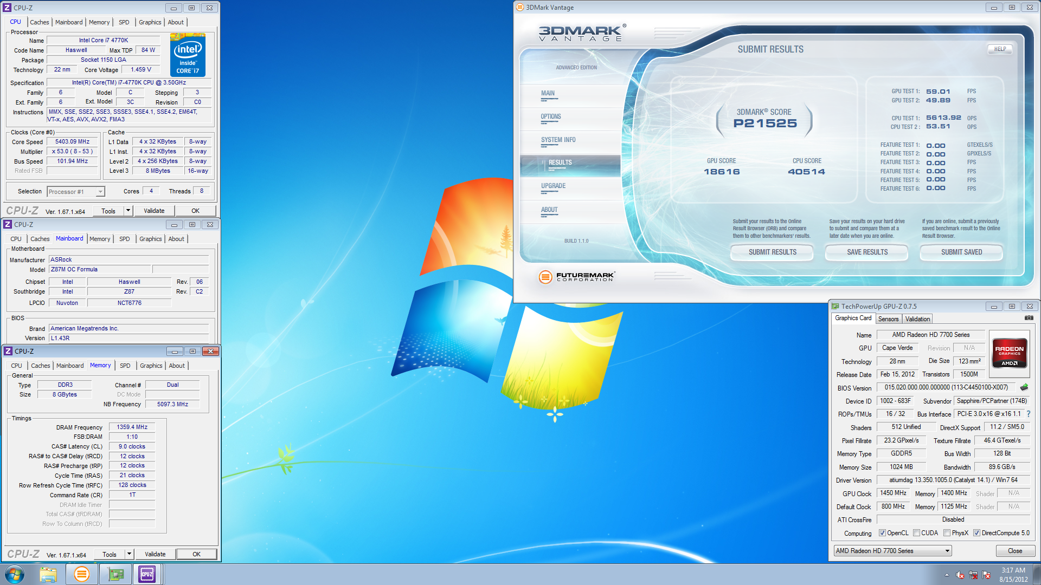Click the HELP button in 3DMark Vantage
This screenshot has height=585, width=1041.
pos(1000,49)
